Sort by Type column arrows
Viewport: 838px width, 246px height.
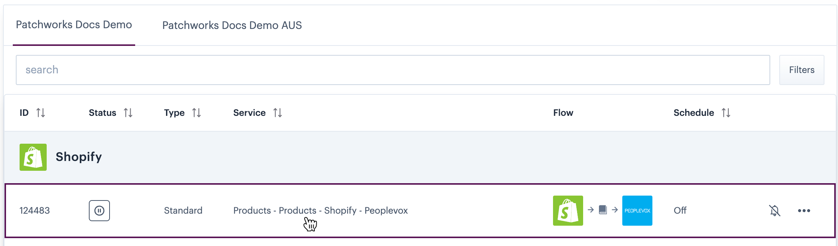point(197,113)
